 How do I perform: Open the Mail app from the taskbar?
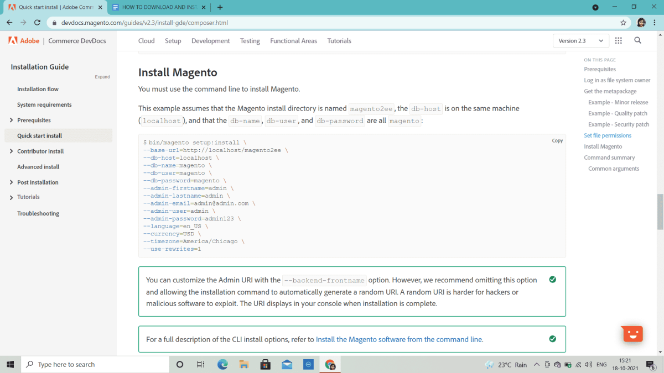click(x=287, y=364)
